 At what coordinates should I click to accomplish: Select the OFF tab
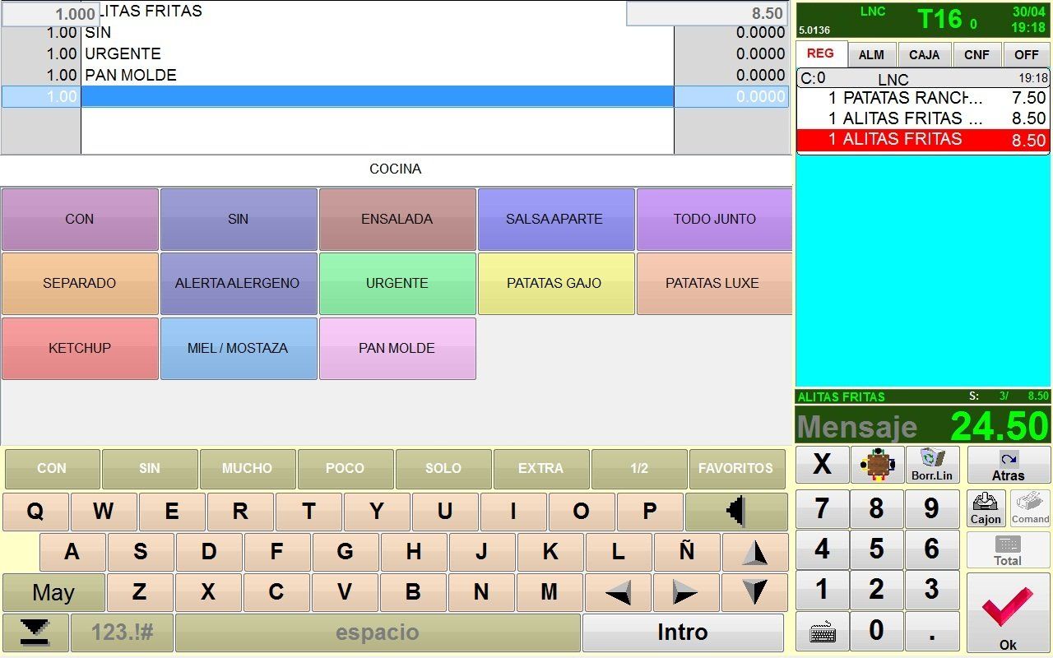point(1027,55)
